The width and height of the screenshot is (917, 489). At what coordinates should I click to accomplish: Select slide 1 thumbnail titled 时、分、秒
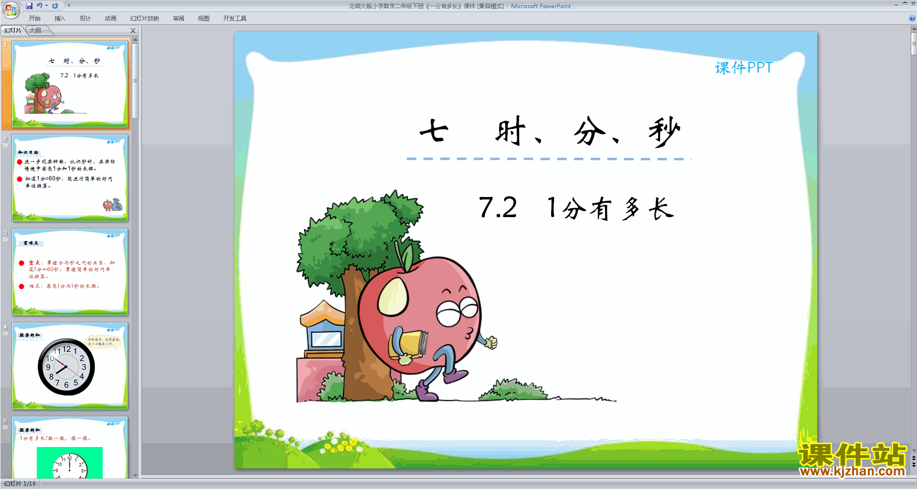[70, 83]
